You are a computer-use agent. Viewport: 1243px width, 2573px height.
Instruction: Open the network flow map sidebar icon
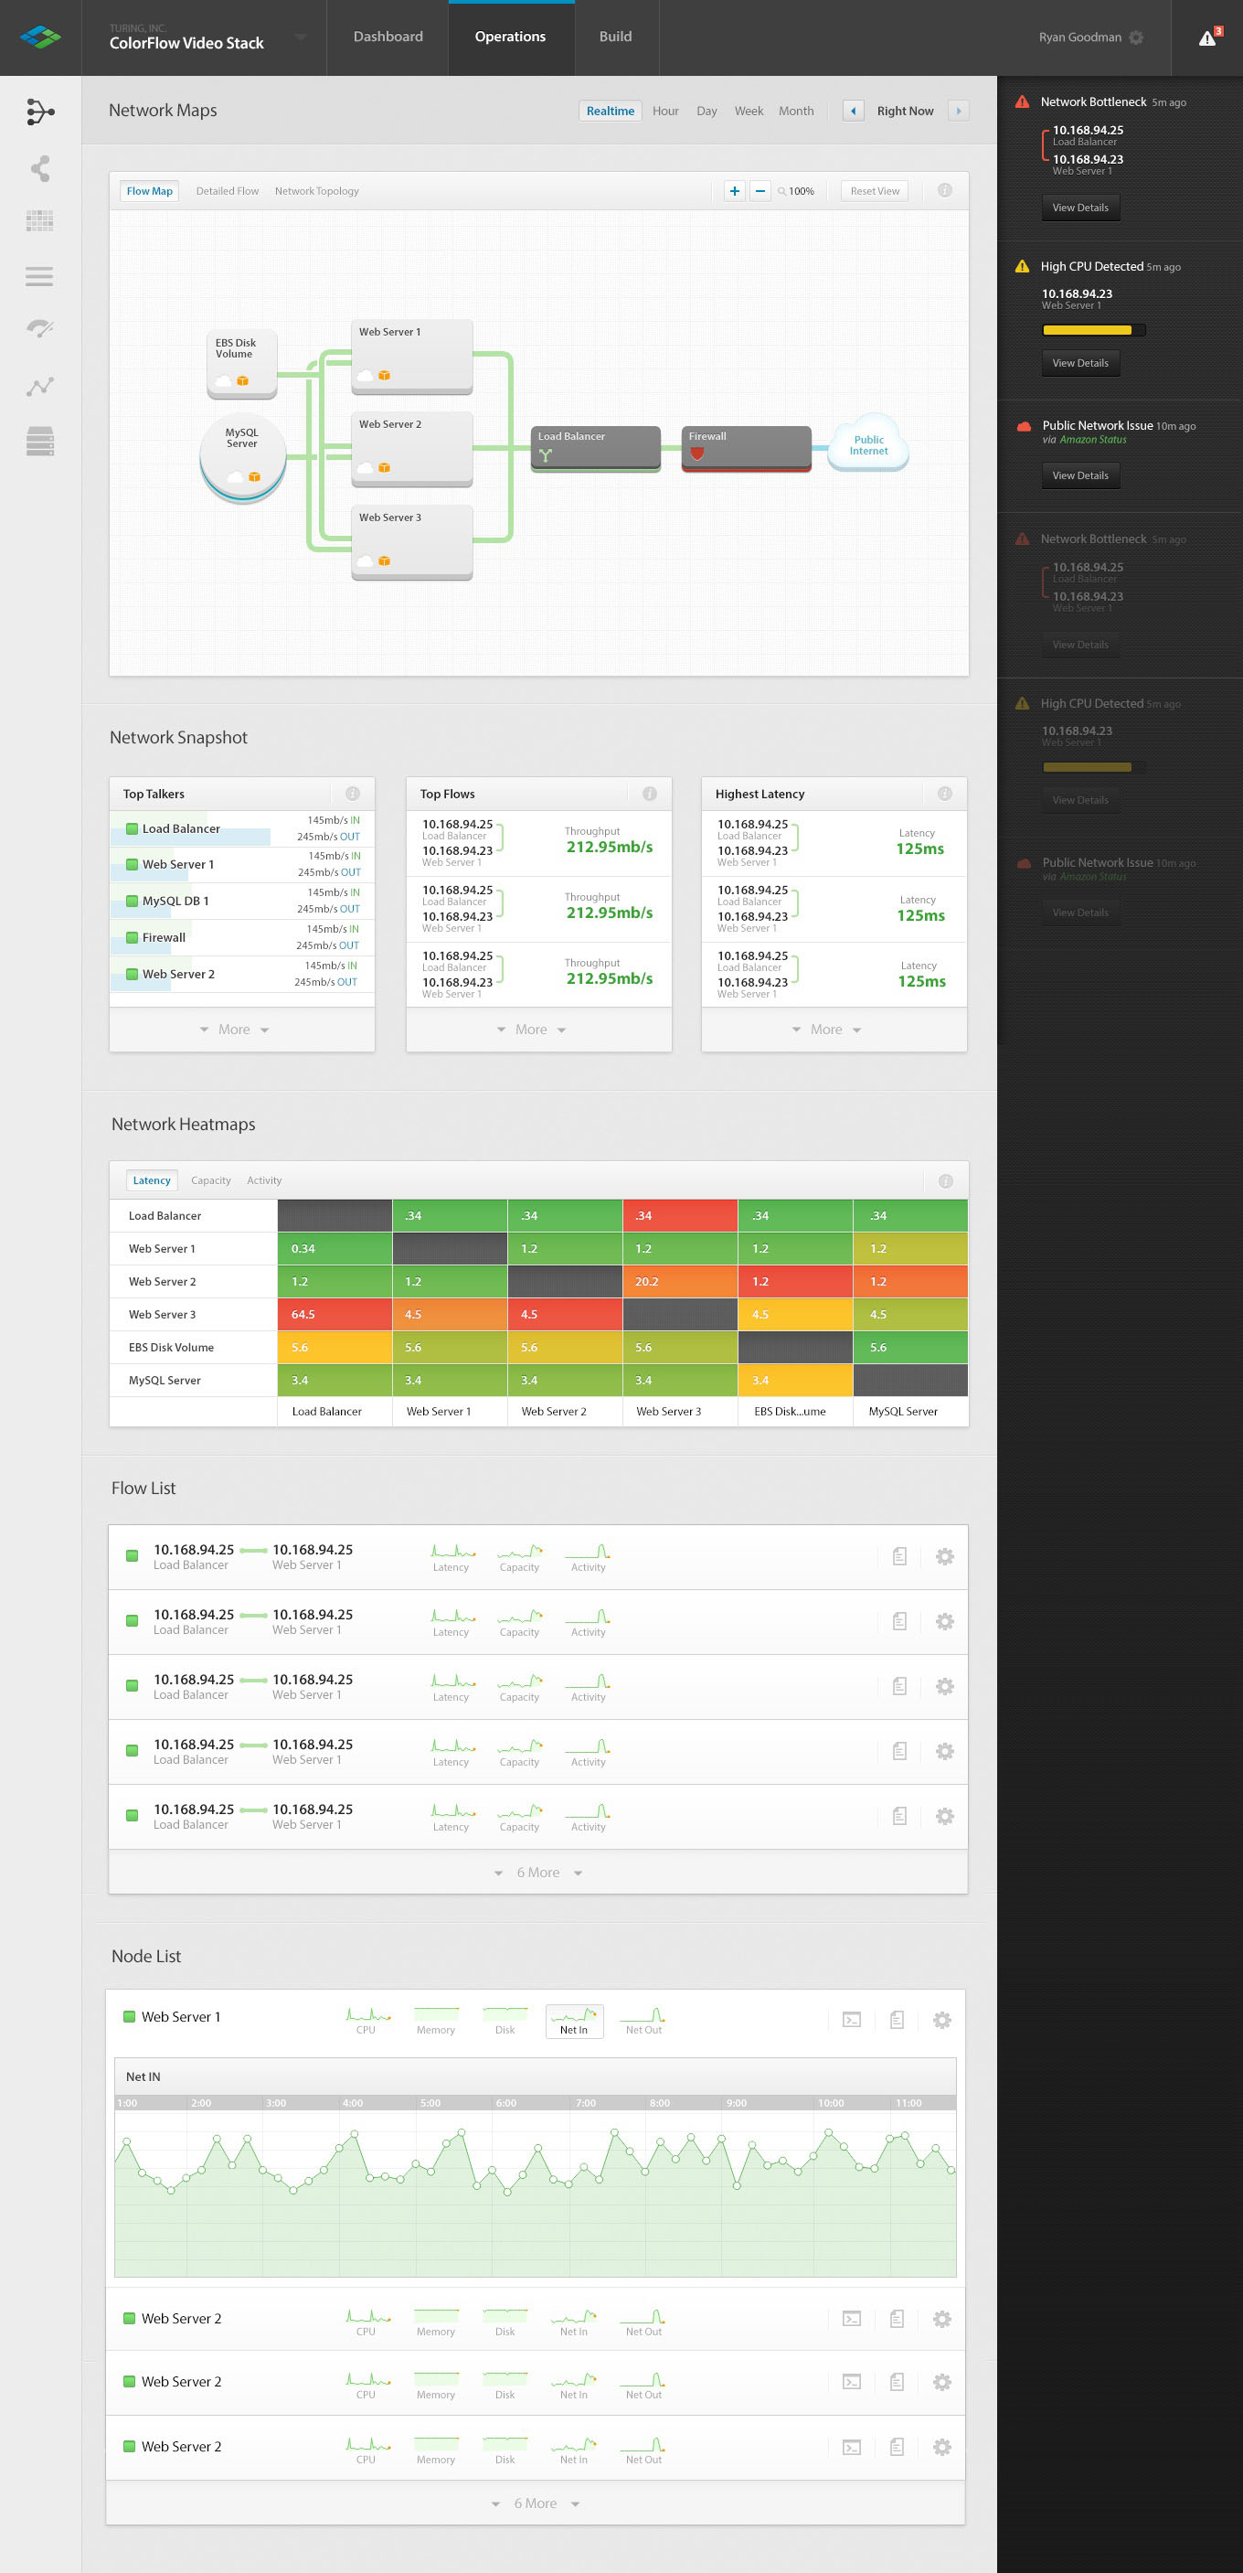tap(40, 112)
